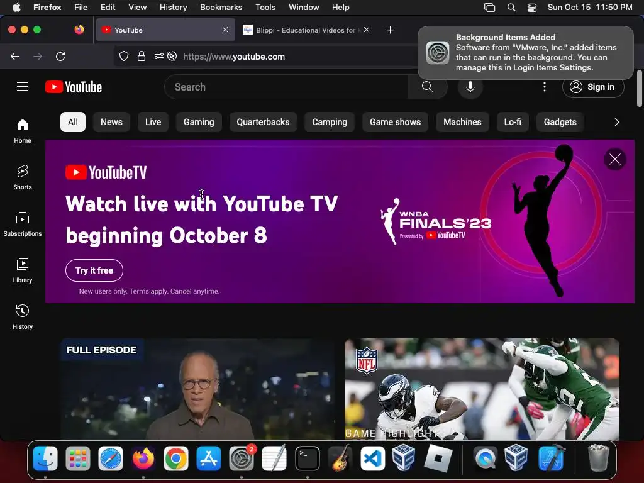Click the search magnifier button
The image size is (644, 483).
[428, 87]
